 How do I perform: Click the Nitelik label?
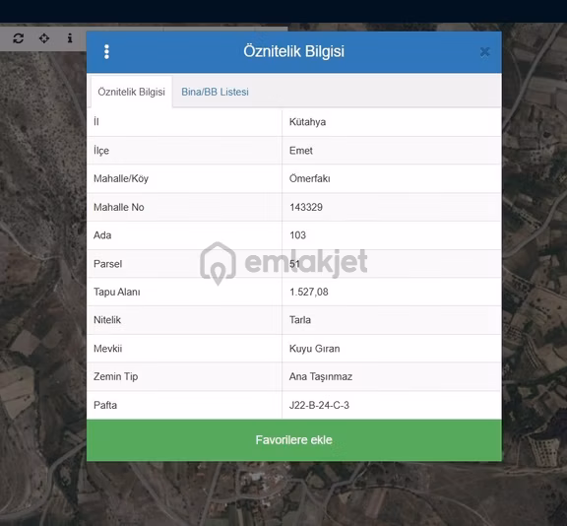pyautogui.click(x=107, y=320)
